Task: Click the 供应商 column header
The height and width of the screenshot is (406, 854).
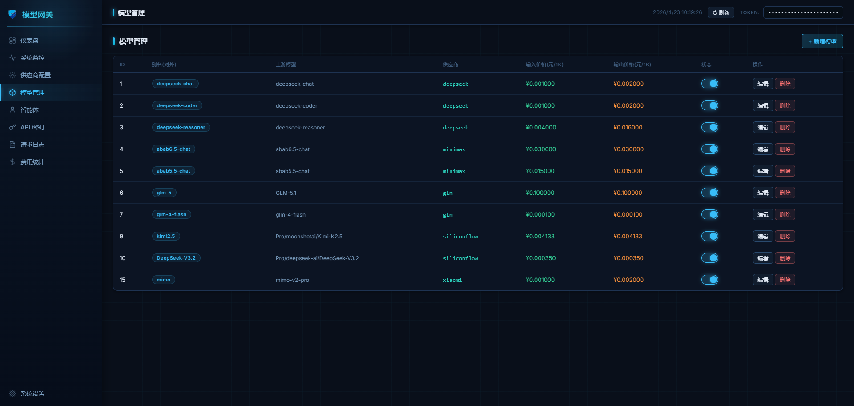Action: (451, 64)
